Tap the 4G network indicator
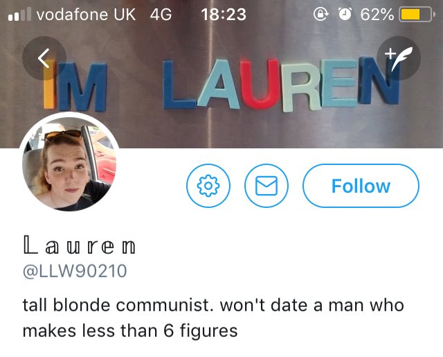 [161, 15]
